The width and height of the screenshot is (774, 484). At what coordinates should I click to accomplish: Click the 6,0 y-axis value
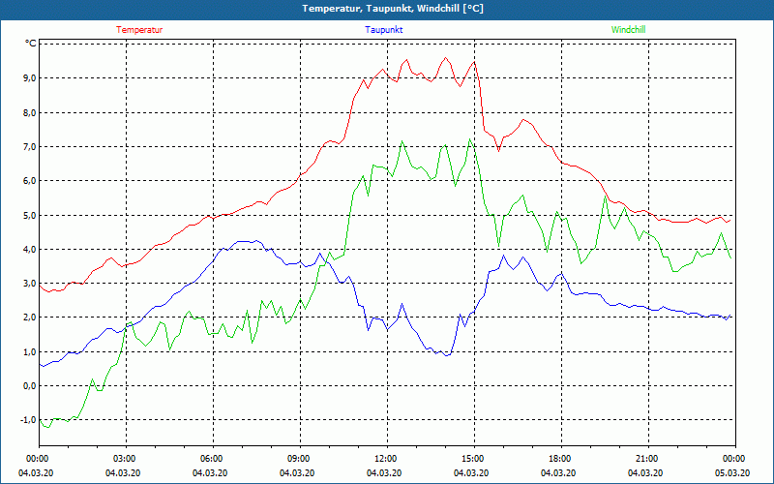pyautogui.click(x=30, y=181)
